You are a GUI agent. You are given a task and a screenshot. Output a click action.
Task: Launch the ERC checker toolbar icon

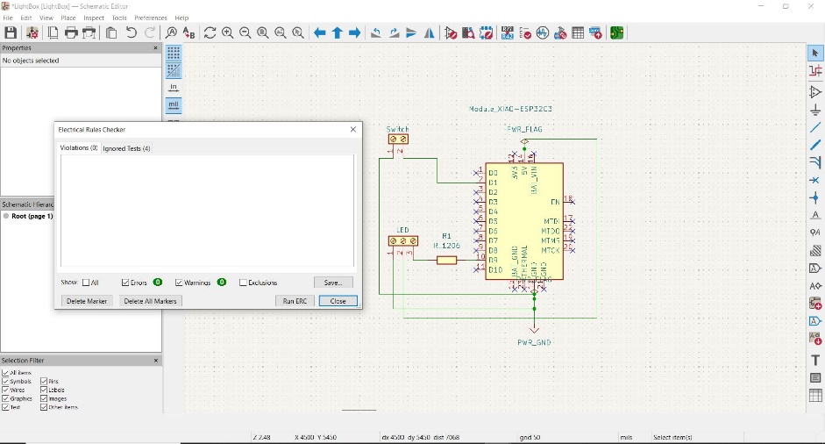(x=525, y=32)
